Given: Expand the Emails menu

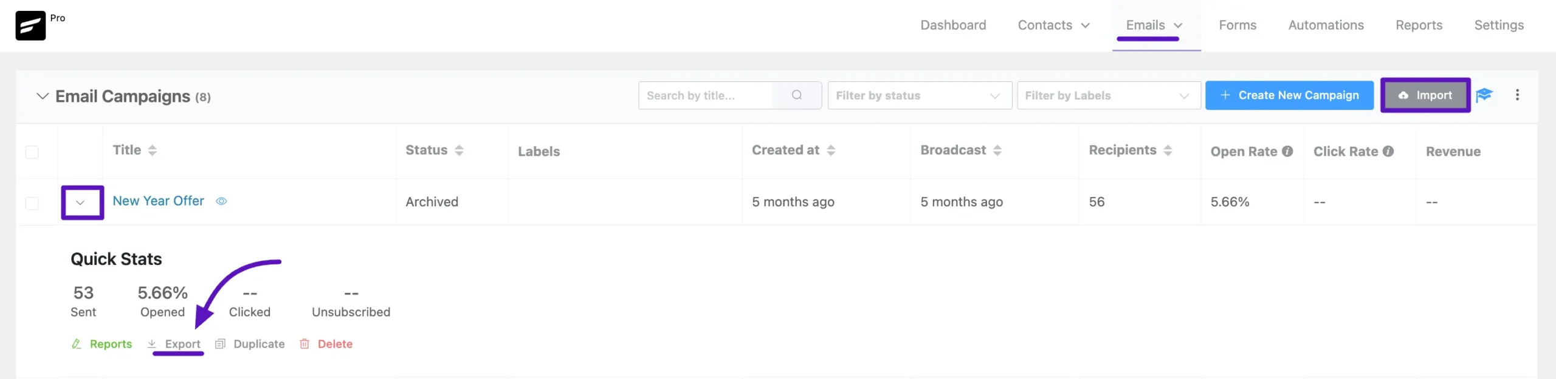Looking at the screenshot, I should pos(1154,25).
